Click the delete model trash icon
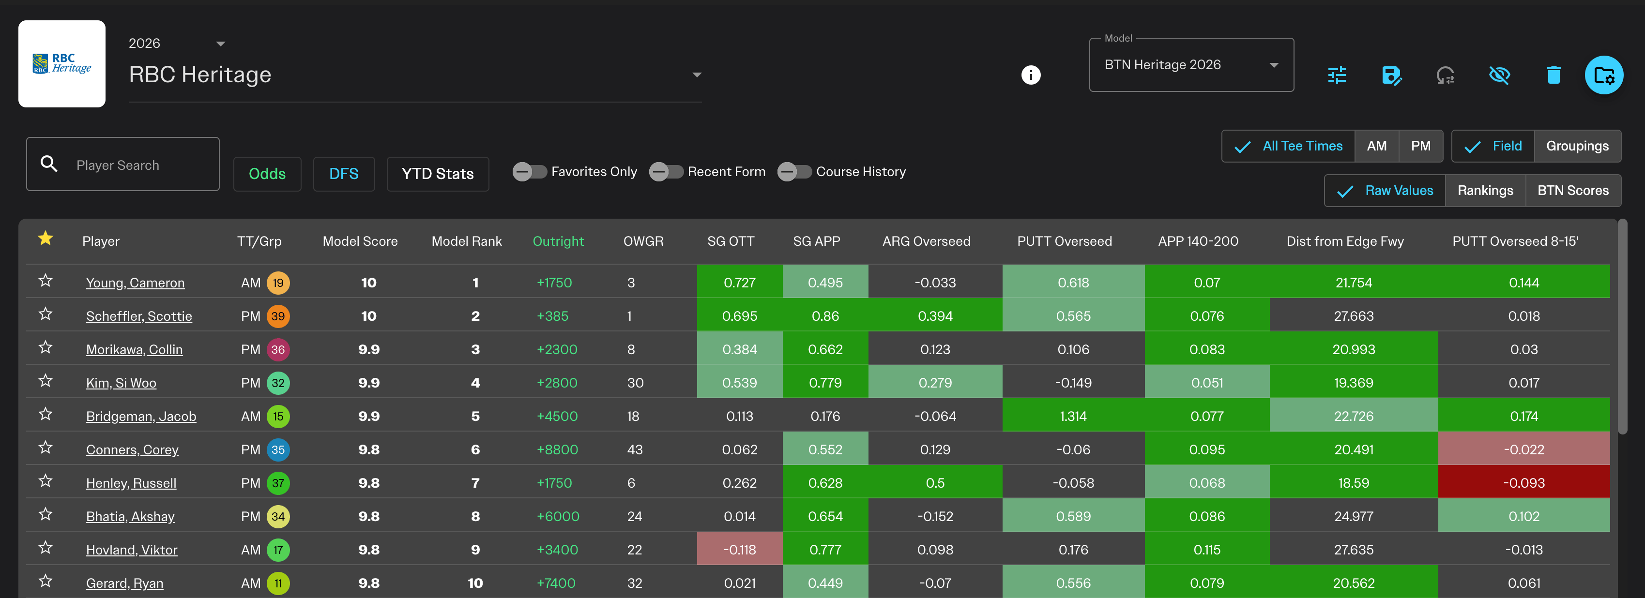1645x598 pixels. tap(1553, 75)
